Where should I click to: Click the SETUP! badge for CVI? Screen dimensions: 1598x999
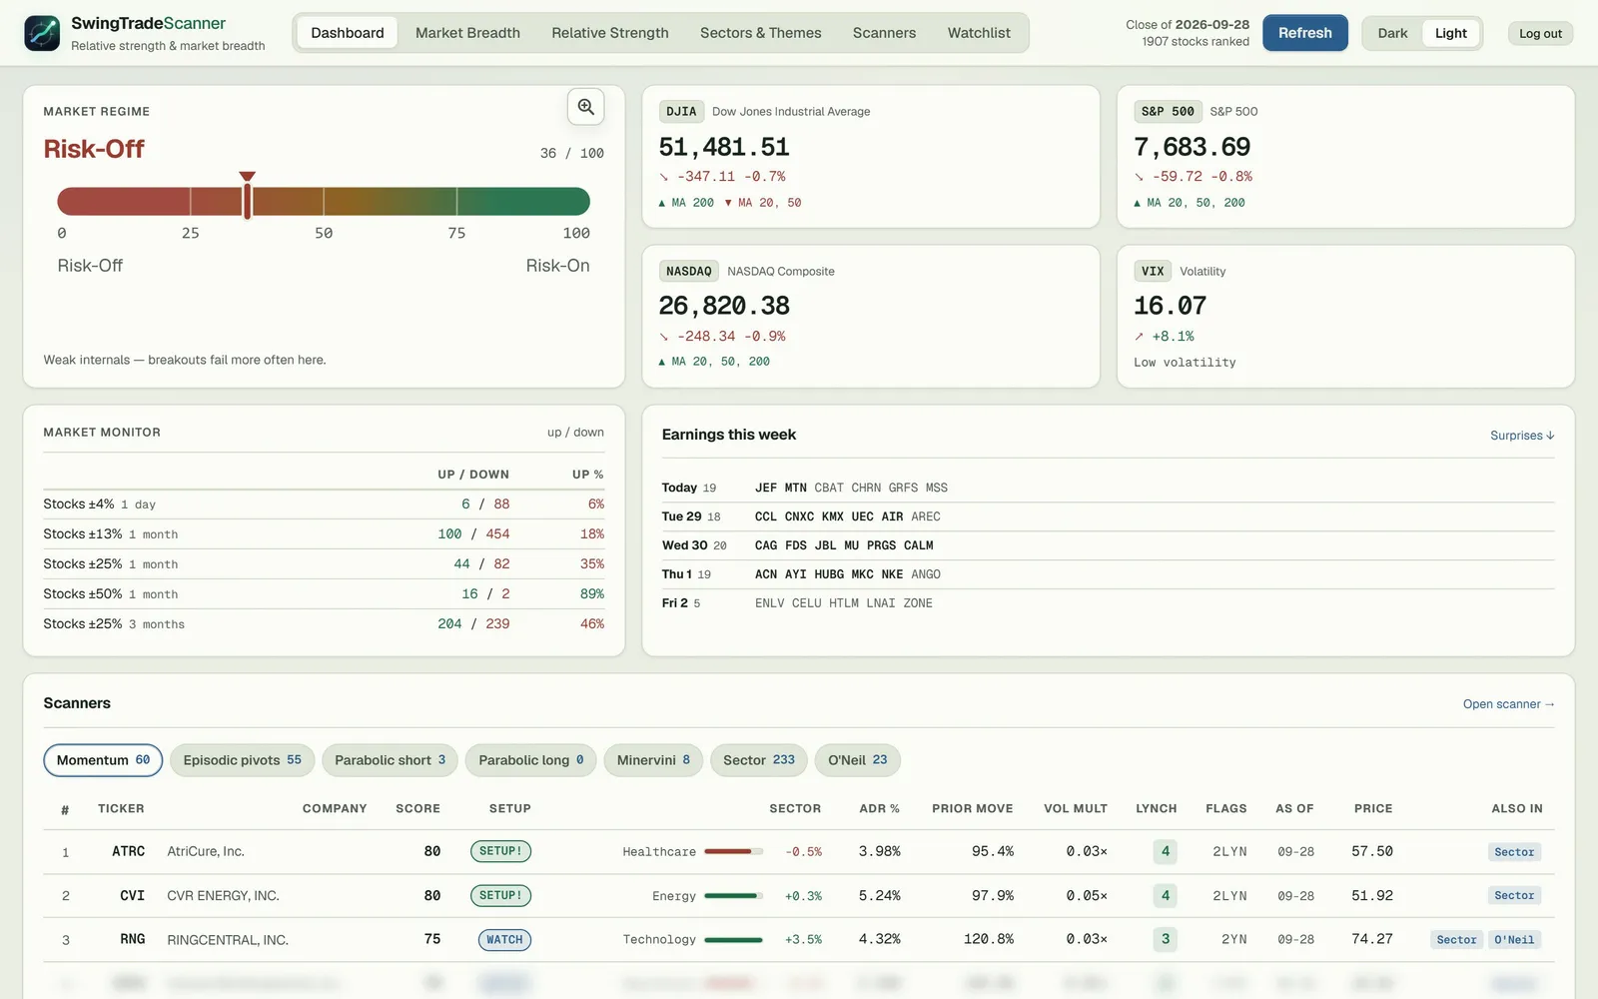500,895
